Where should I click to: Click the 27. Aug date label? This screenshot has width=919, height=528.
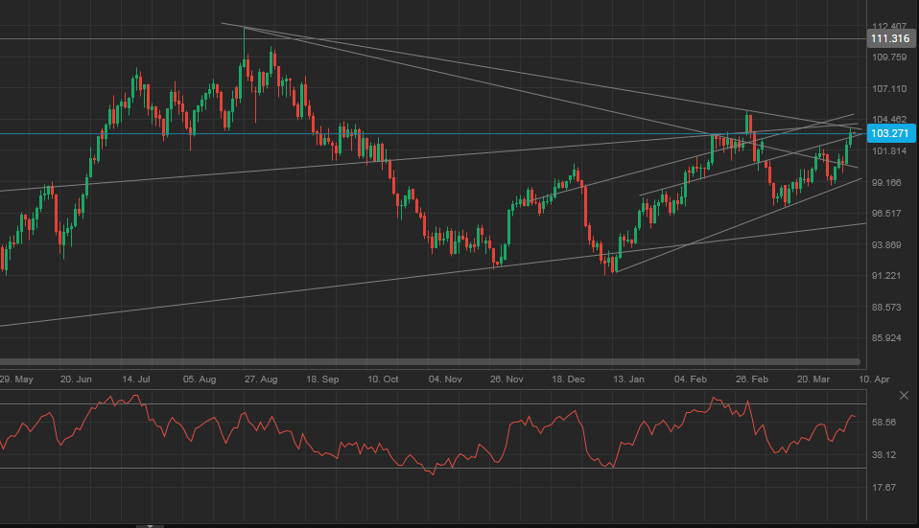[261, 379]
